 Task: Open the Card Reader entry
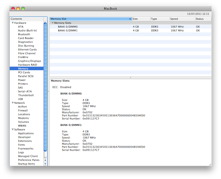26,38
